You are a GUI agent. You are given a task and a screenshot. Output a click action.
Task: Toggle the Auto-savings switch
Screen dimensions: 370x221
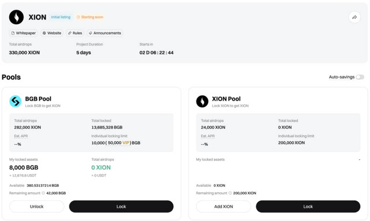coord(360,77)
